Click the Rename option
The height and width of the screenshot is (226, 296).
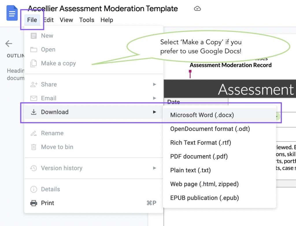point(51,133)
